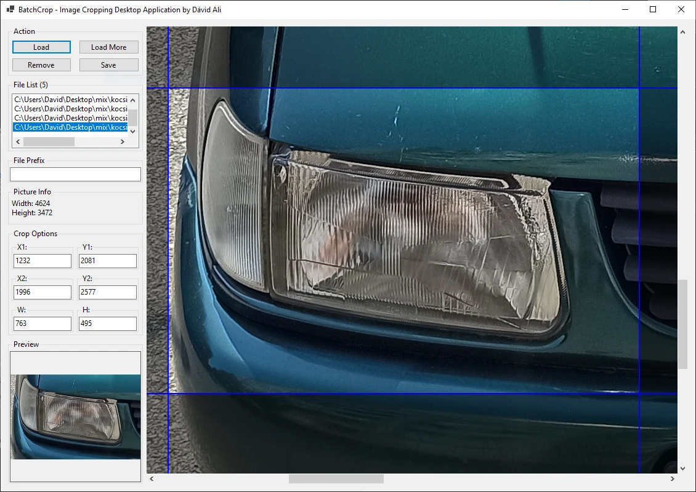The width and height of the screenshot is (696, 492).
Task: Remove the selected file with Remove
Action: (x=41, y=65)
